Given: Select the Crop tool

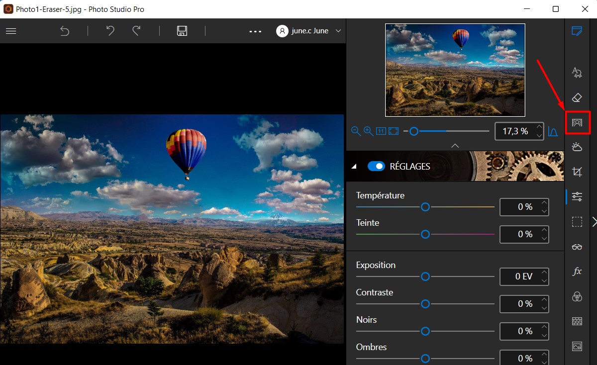Looking at the screenshot, I should pos(577,172).
